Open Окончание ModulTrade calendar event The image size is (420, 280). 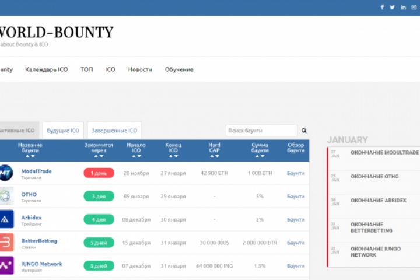point(384,152)
